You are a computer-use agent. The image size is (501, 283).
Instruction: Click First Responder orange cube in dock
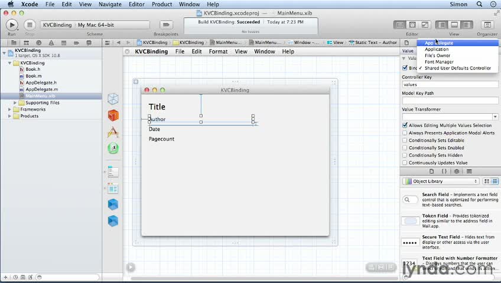coord(113,116)
